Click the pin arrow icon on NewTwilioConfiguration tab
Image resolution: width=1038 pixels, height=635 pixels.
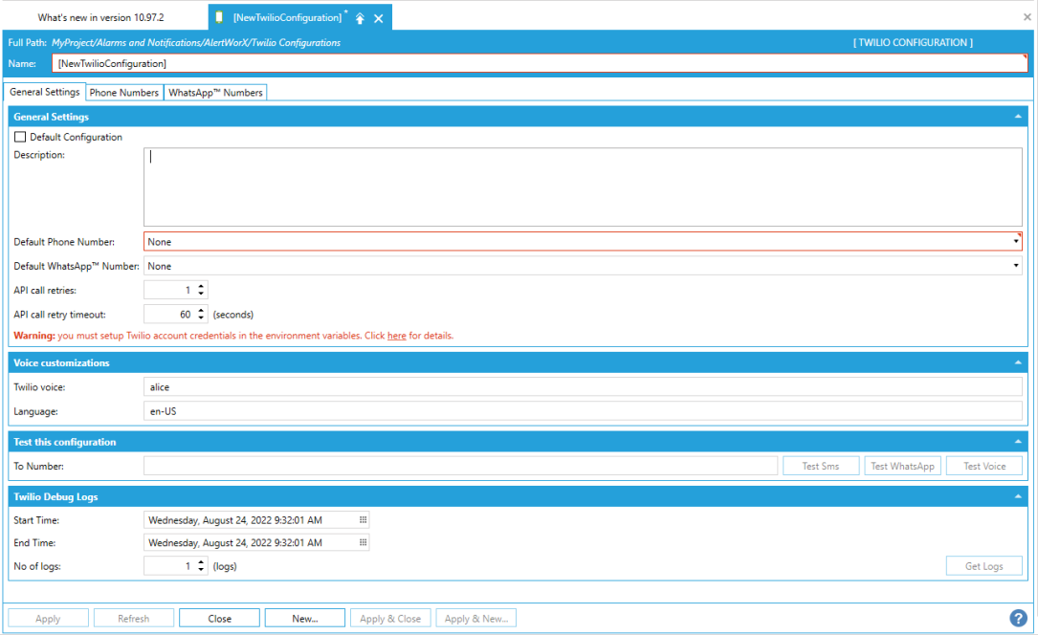[x=360, y=18]
